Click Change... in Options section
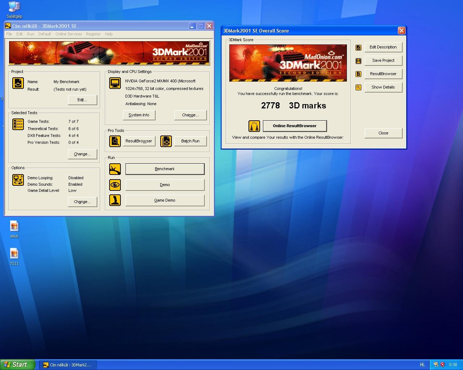This screenshot has width=463, height=370. [x=82, y=202]
